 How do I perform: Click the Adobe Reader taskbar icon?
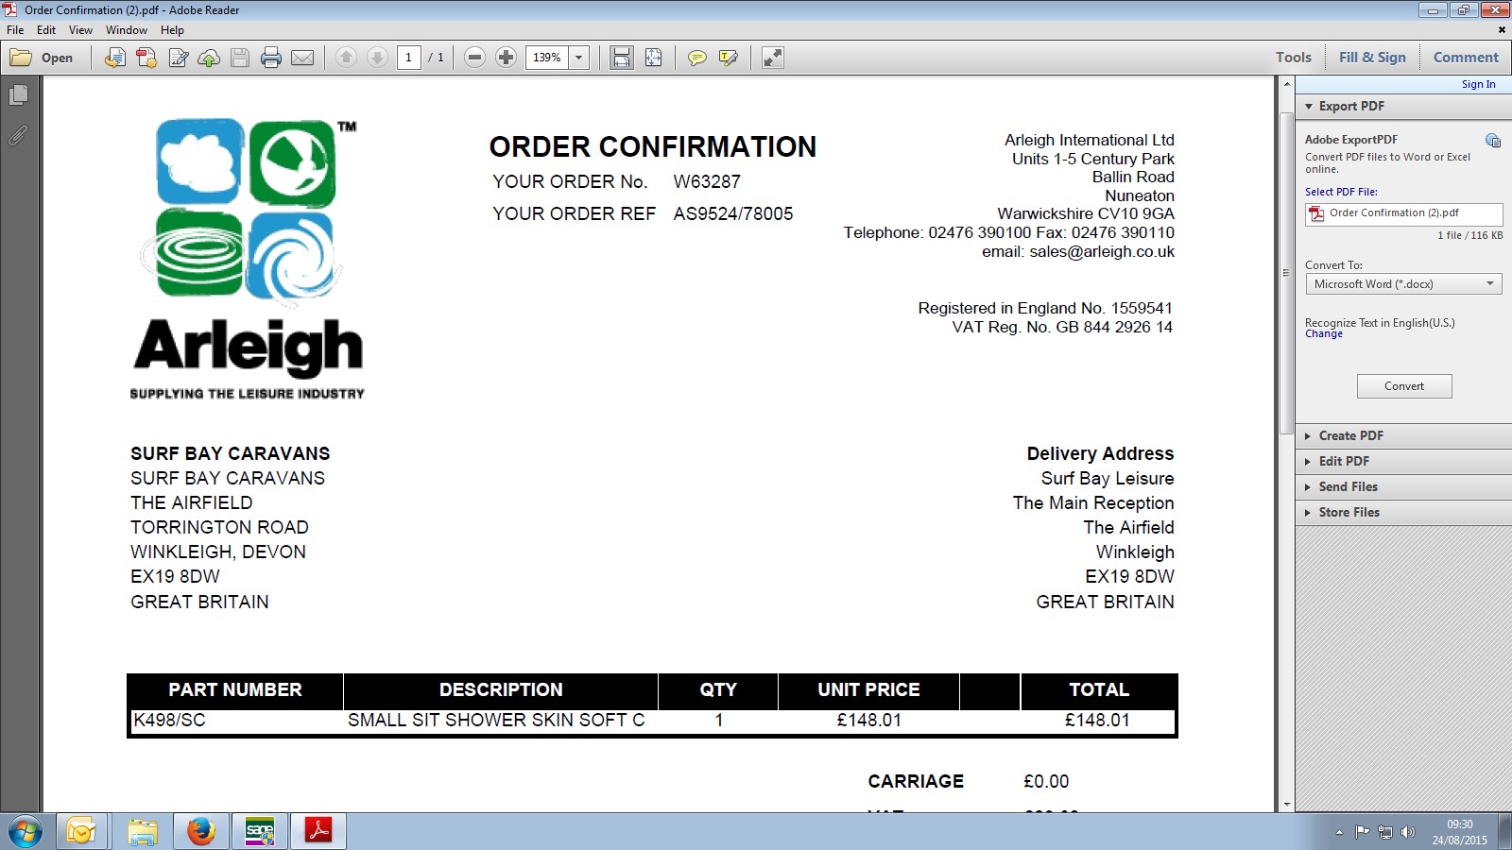click(318, 832)
